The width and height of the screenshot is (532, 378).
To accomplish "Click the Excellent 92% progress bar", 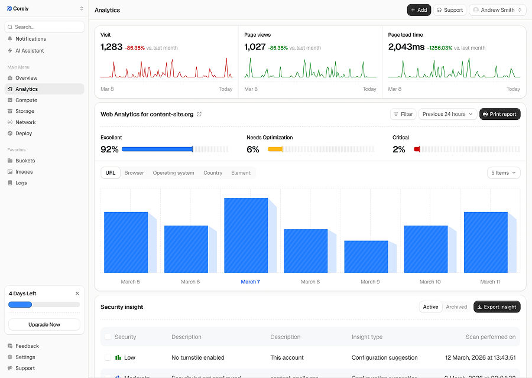I will point(157,149).
